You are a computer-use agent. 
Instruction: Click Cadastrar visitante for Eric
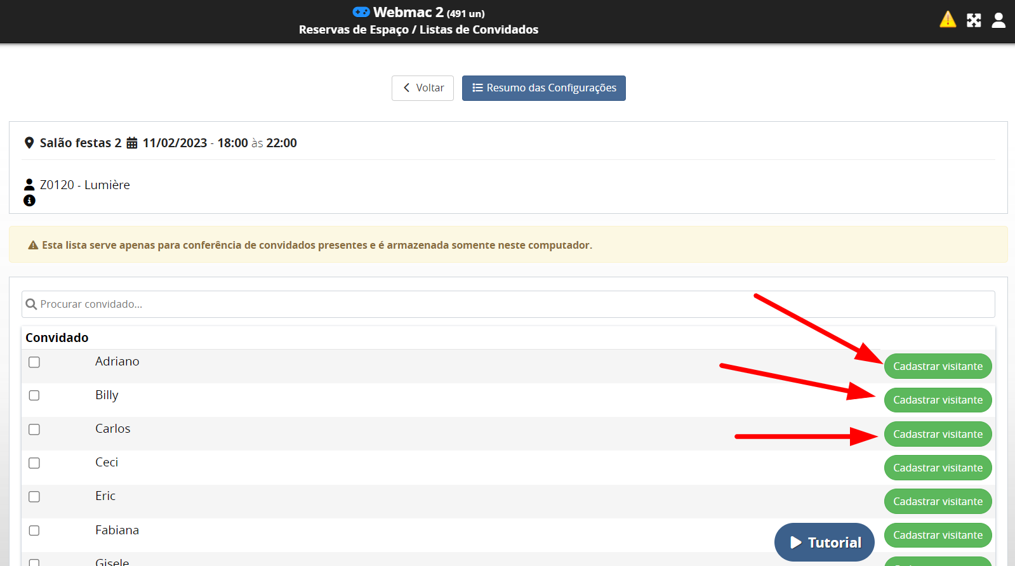coord(938,501)
